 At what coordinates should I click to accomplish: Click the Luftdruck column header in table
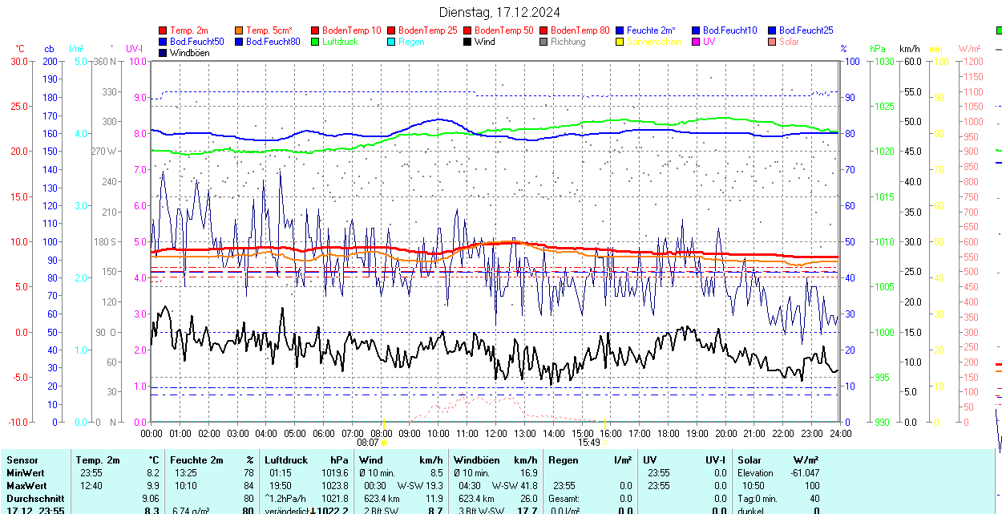pyautogui.click(x=286, y=460)
